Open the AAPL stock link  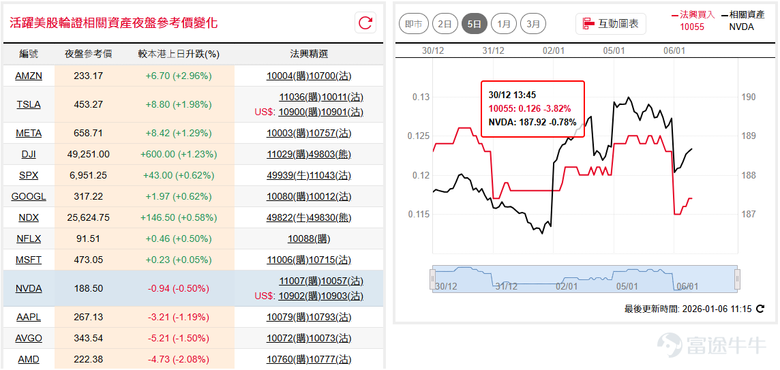[x=29, y=317]
